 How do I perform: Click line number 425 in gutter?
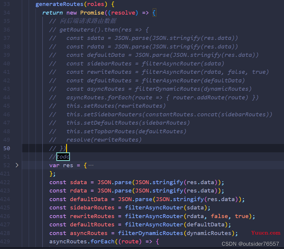click(x=5, y=208)
